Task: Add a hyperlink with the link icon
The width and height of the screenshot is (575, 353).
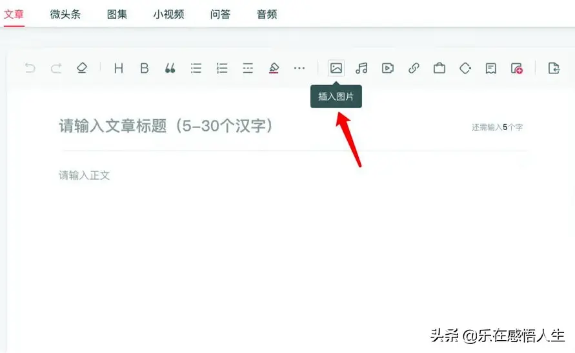Action: [x=414, y=68]
